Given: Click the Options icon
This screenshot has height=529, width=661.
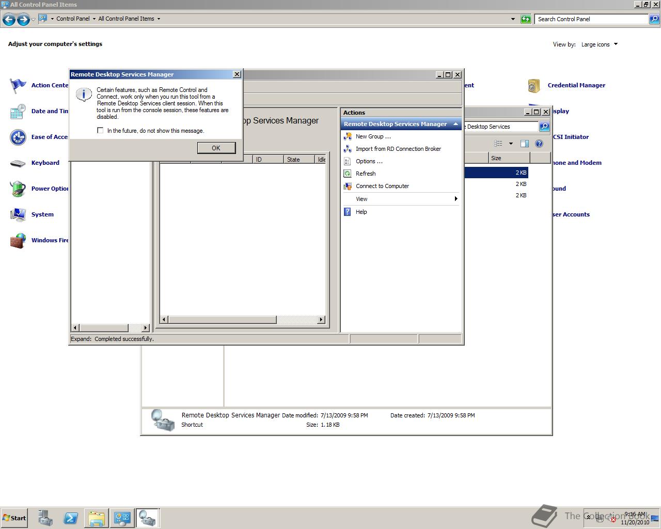Looking at the screenshot, I should coord(348,161).
